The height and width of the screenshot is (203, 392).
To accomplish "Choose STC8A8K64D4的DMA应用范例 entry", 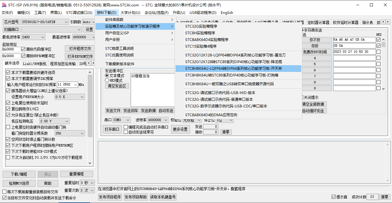I will click(x=238, y=115).
